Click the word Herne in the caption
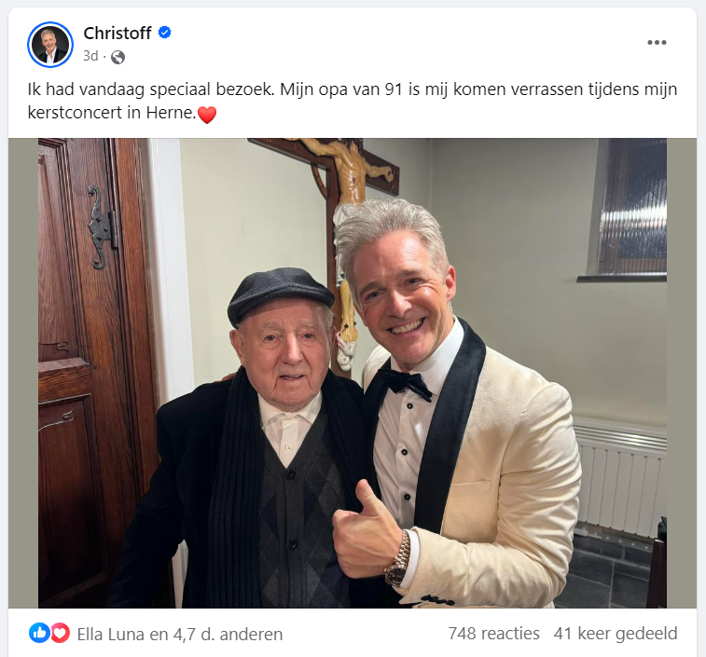The width and height of the screenshot is (706, 657). coord(170,113)
